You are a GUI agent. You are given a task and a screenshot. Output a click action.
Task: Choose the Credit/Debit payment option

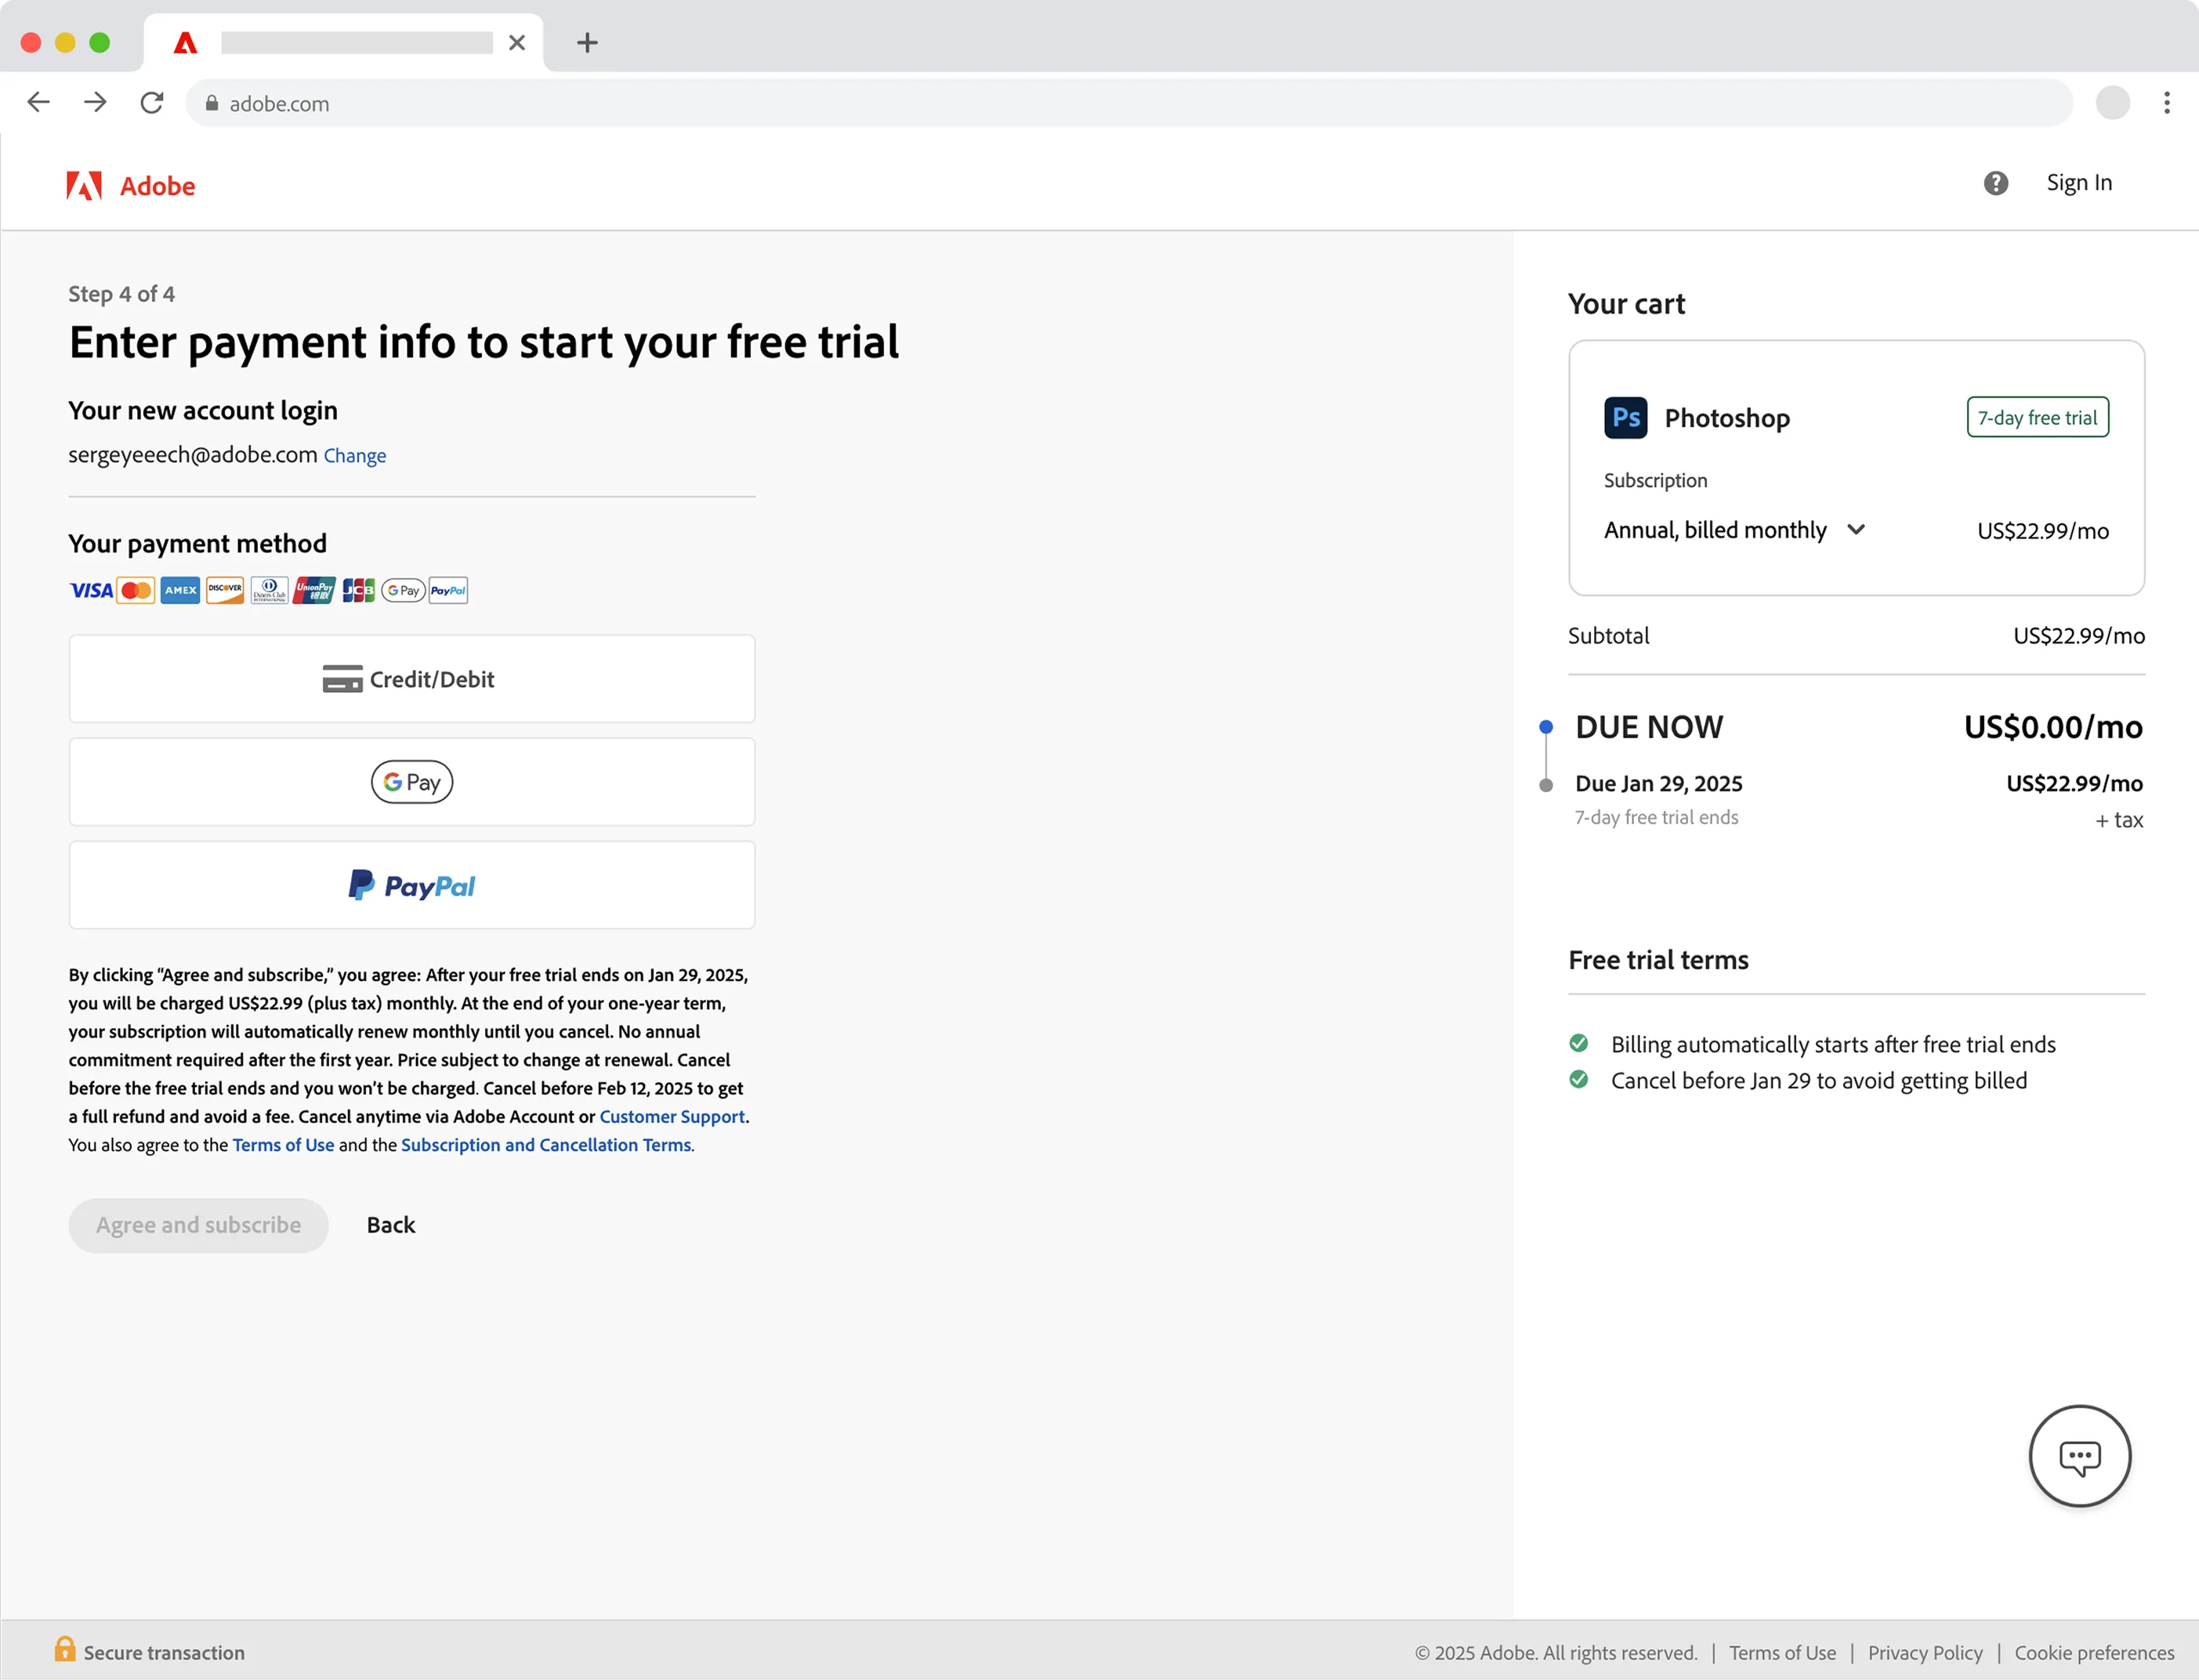(x=412, y=679)
